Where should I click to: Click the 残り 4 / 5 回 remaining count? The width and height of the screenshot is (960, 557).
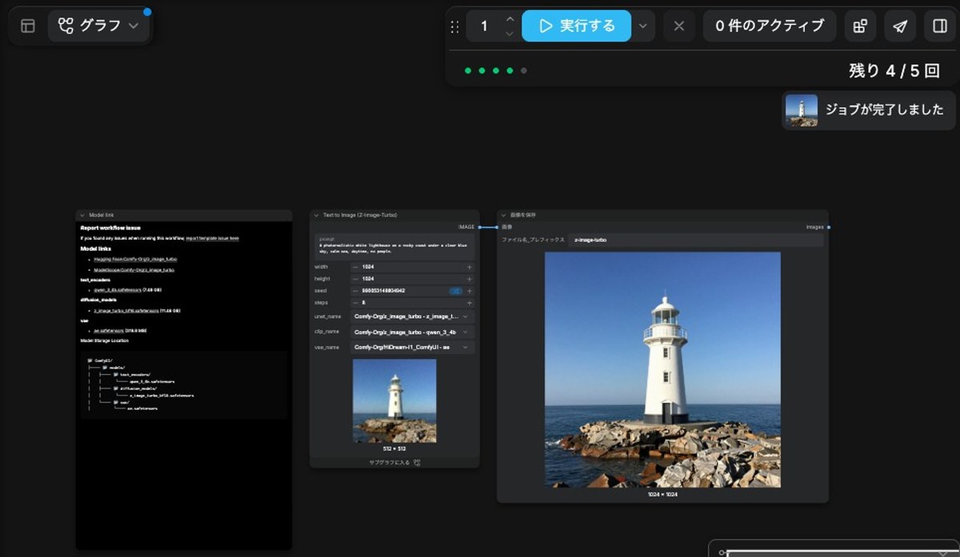pos(894,70)
